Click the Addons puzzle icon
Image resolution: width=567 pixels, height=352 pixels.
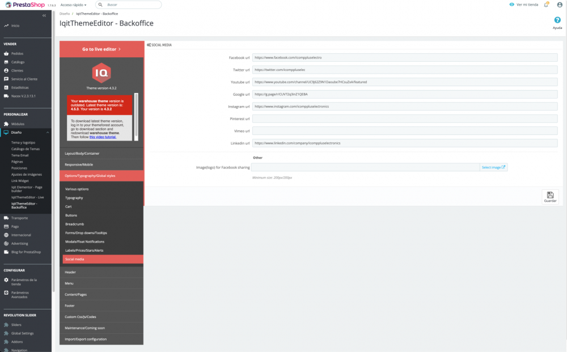pyautogui.click(x=6, y=342)
